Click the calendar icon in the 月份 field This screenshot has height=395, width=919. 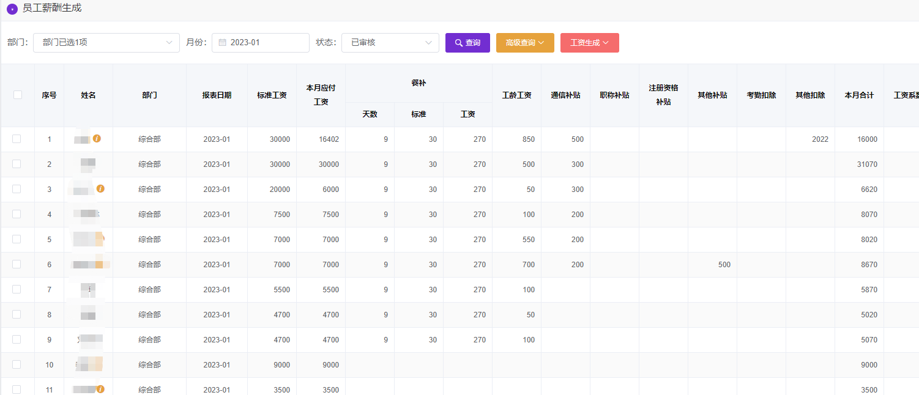click(222, 43)
